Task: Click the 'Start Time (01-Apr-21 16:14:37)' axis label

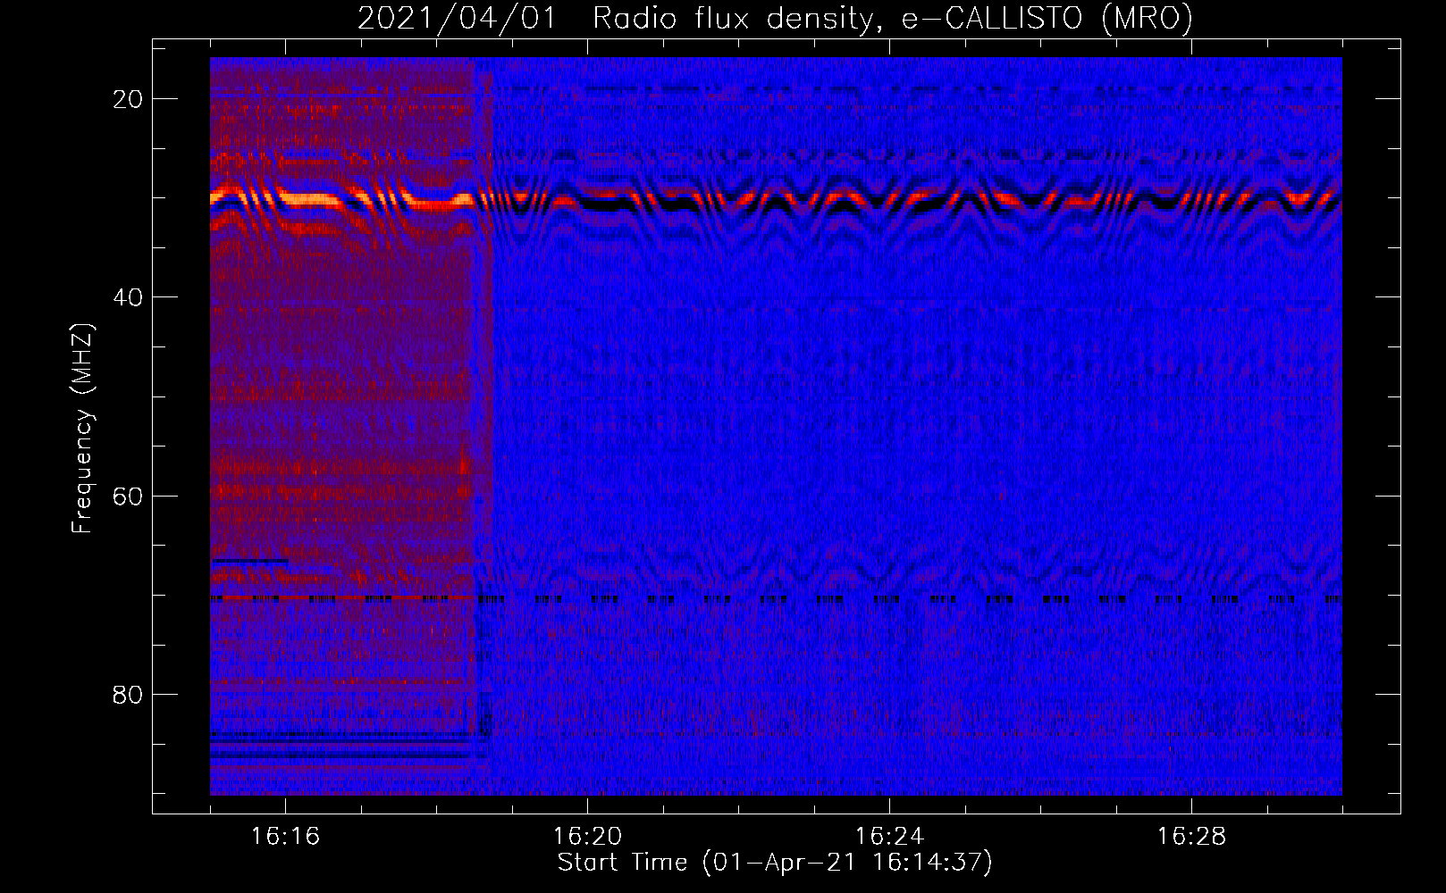Action: pos(775,863)
